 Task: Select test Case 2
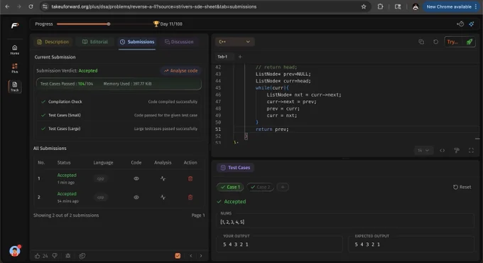pyautogui.click(x=260, y=187)
